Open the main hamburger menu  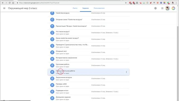[x=4, y=8]
